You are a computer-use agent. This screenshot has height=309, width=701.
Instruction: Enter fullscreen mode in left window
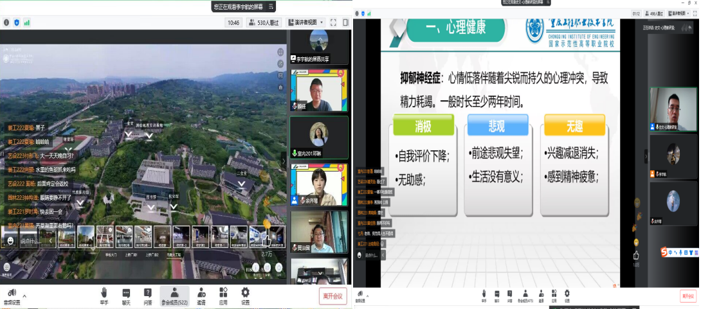point(333,22)
